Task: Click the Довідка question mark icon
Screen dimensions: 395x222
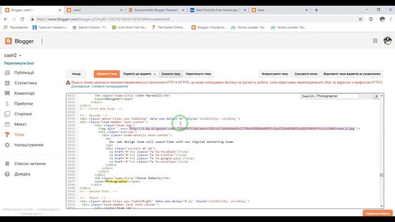Action: 7,174
